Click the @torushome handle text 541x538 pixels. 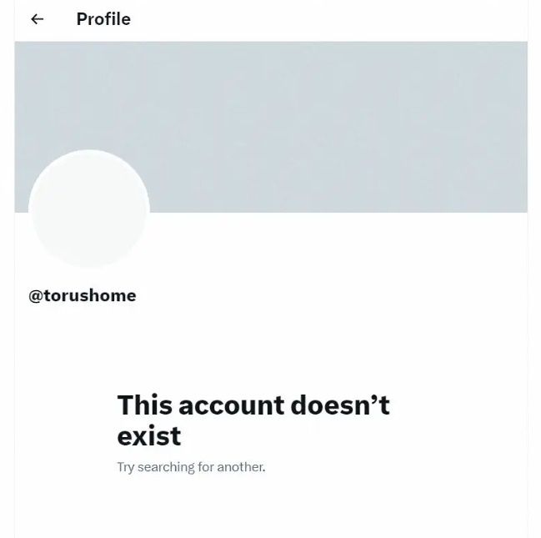83,296
